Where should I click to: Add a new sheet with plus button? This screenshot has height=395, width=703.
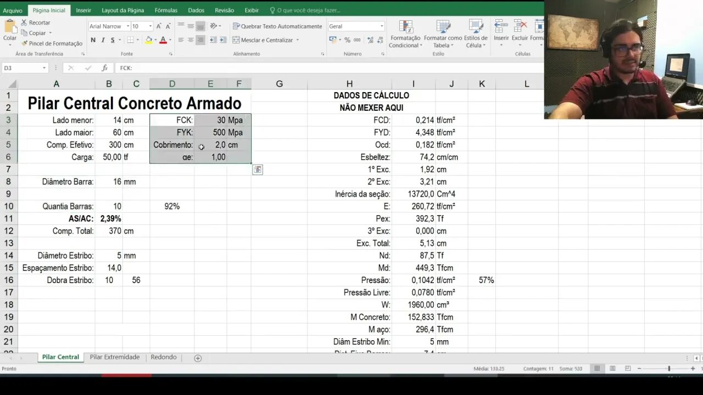(x=198, y=358)
